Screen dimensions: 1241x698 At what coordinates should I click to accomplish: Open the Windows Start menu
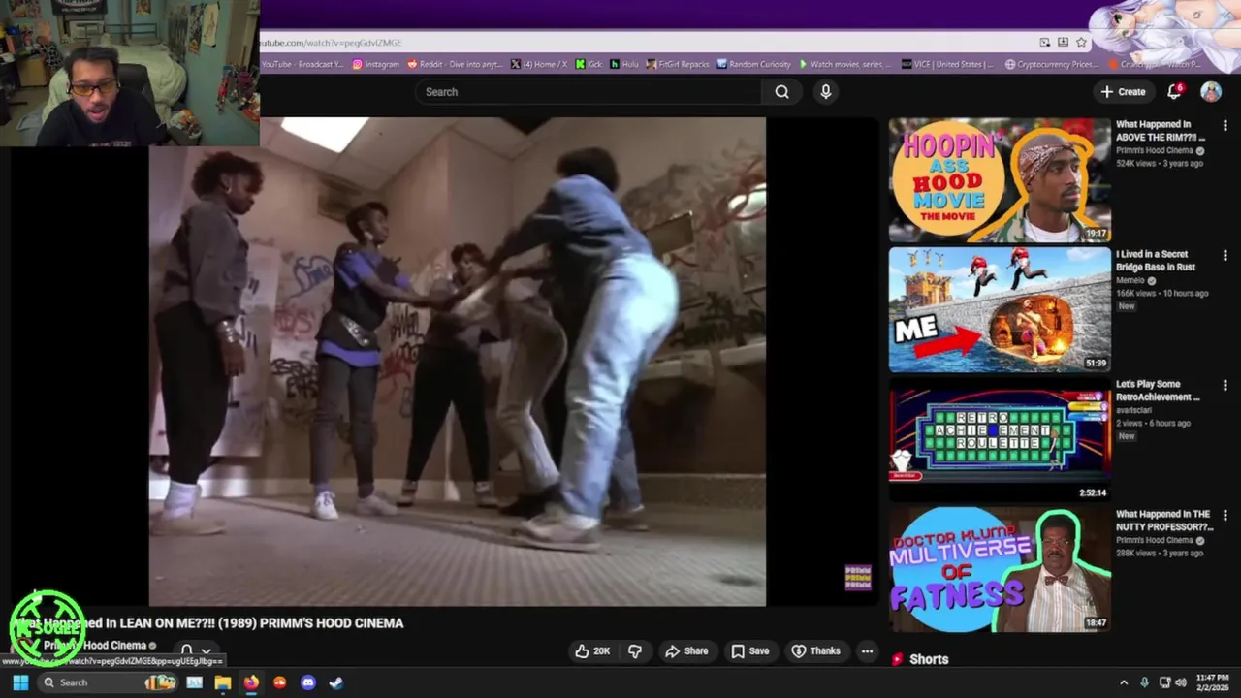pos(20,682)
